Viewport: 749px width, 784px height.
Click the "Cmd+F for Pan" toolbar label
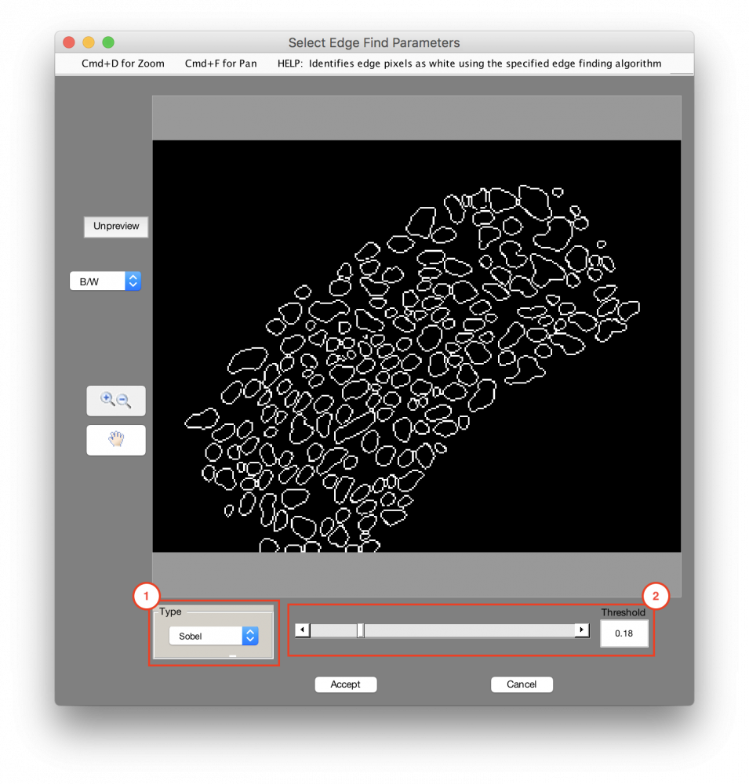click(220, 64)
